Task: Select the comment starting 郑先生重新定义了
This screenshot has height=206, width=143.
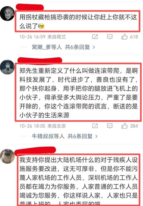Action: coord(78,92)
